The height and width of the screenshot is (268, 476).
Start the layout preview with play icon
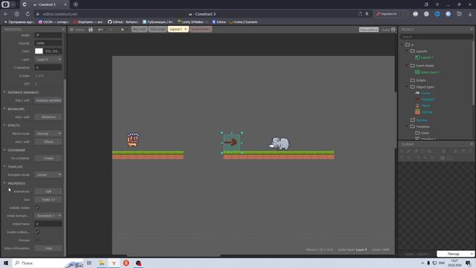pyautogui.click(x=122, y=30)
